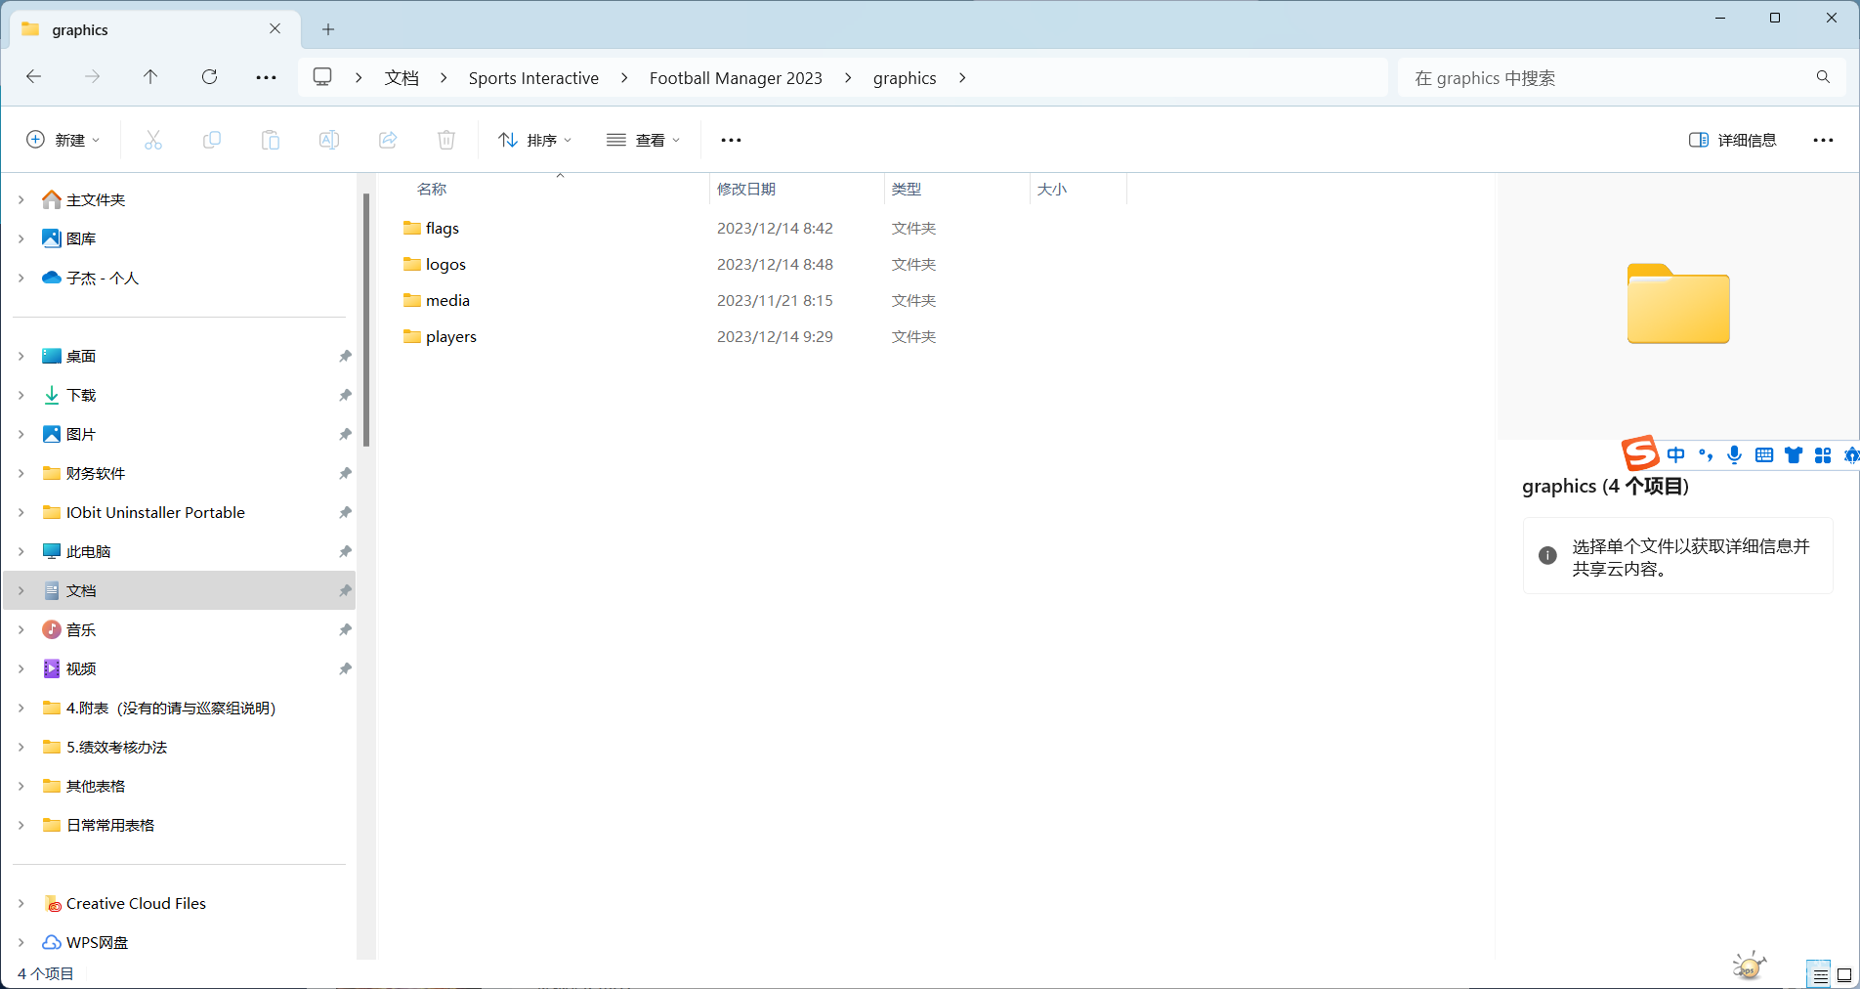The image size is (1860, 989).
Task: Click the microphone icon in Sogou toolbar
Action: [x=1734, y=455]
